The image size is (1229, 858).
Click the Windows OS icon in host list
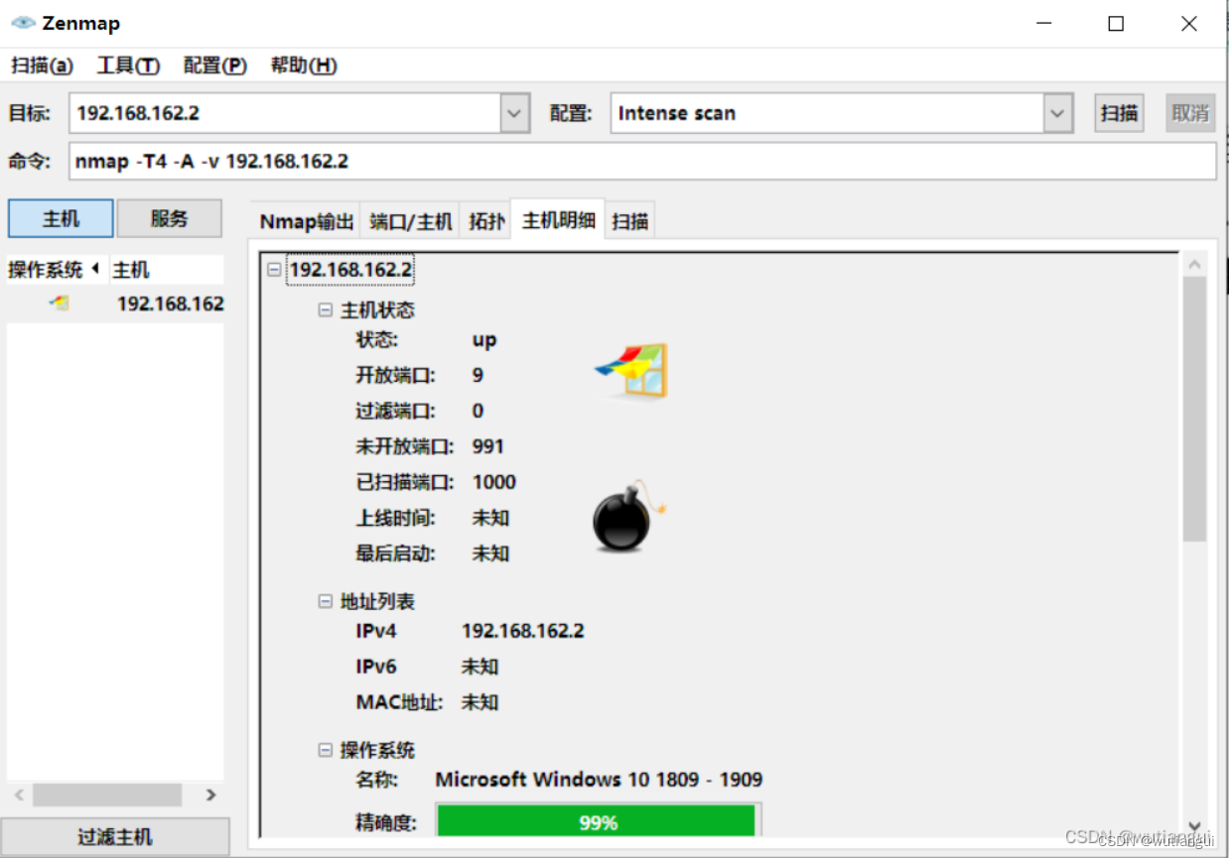tap(61, 304)
